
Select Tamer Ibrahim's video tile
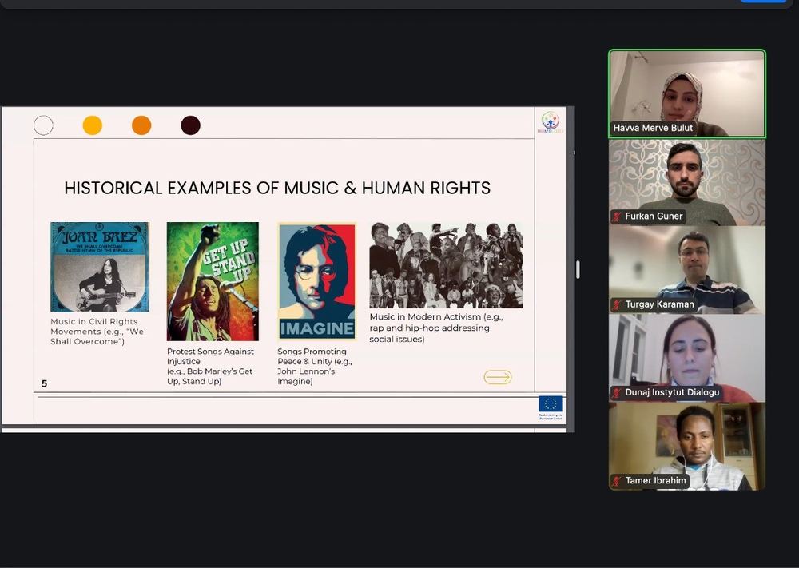click(x=687, y=447)
